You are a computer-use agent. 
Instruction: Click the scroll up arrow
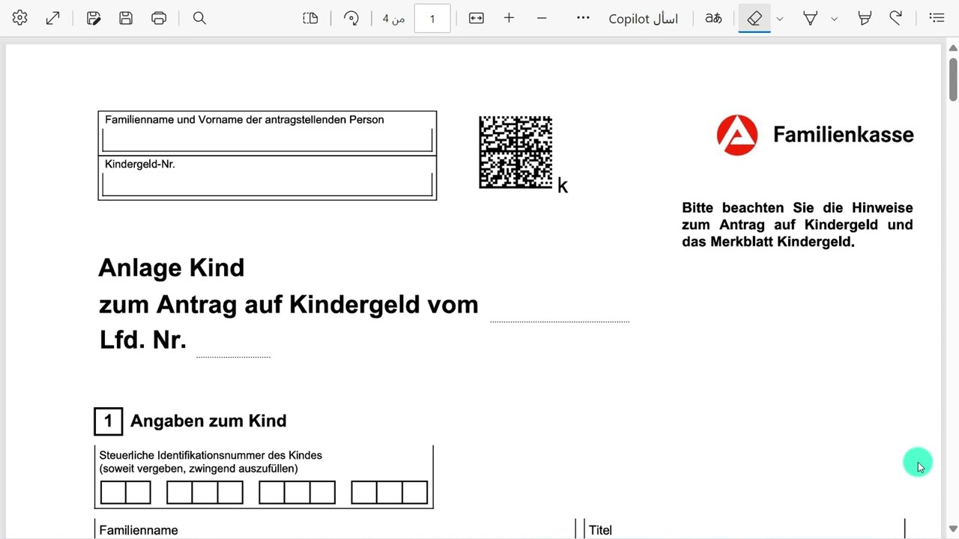(953, 48)
